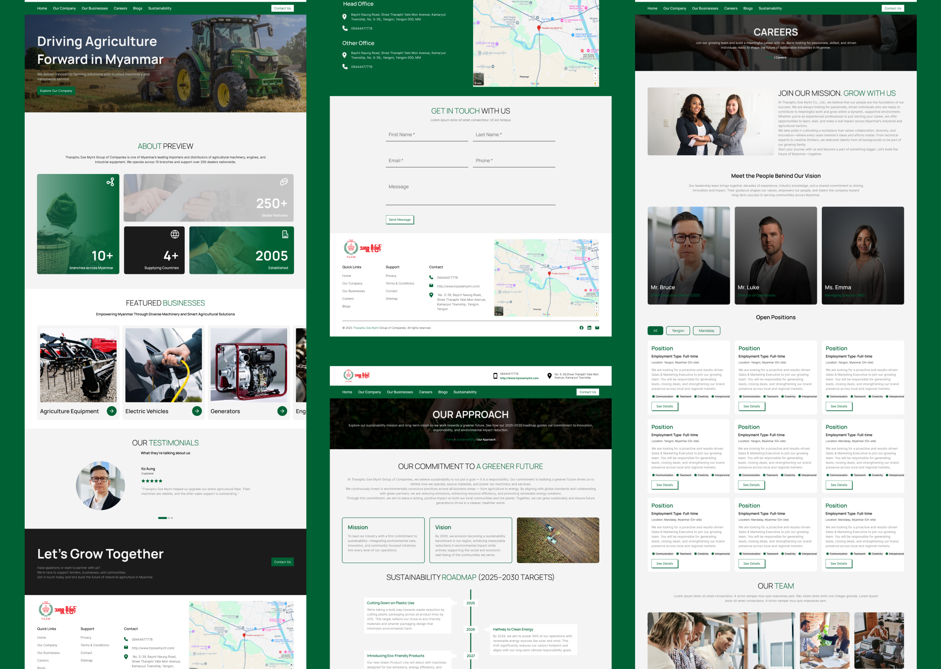Open Our Businesses in home page navigation
This screenshot has width=941, height=669.
(94, 8)
